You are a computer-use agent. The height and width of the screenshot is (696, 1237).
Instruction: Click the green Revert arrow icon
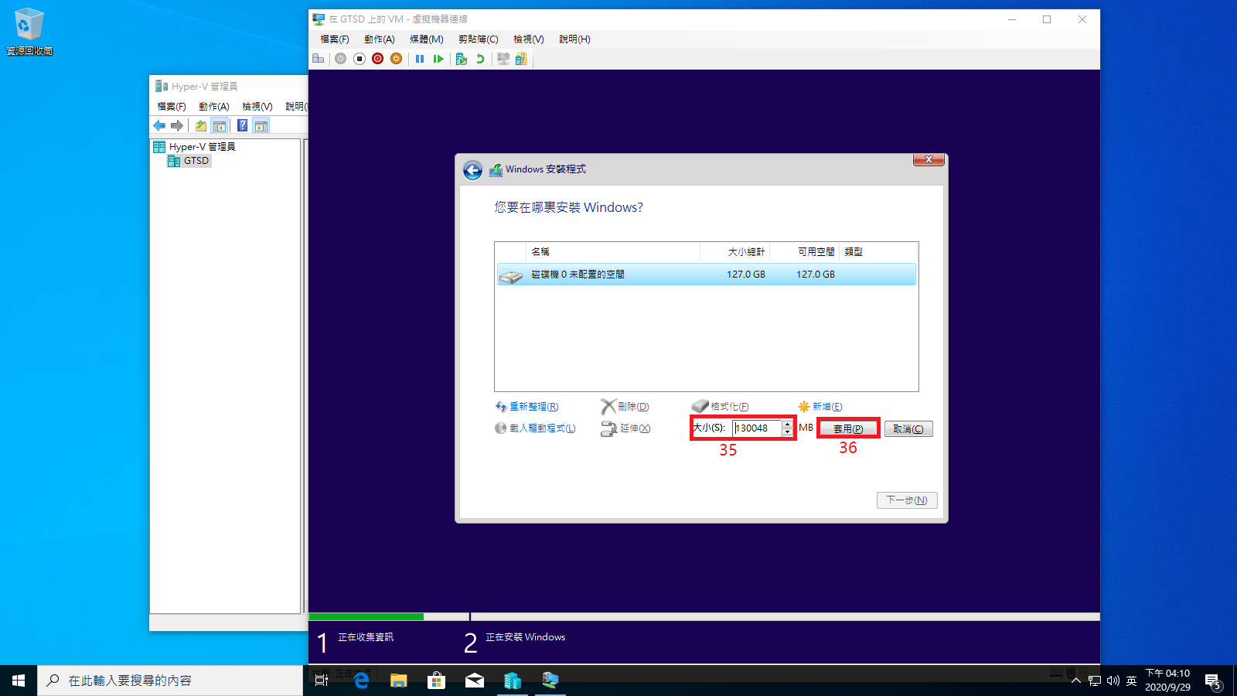click(x=480, y=59)
